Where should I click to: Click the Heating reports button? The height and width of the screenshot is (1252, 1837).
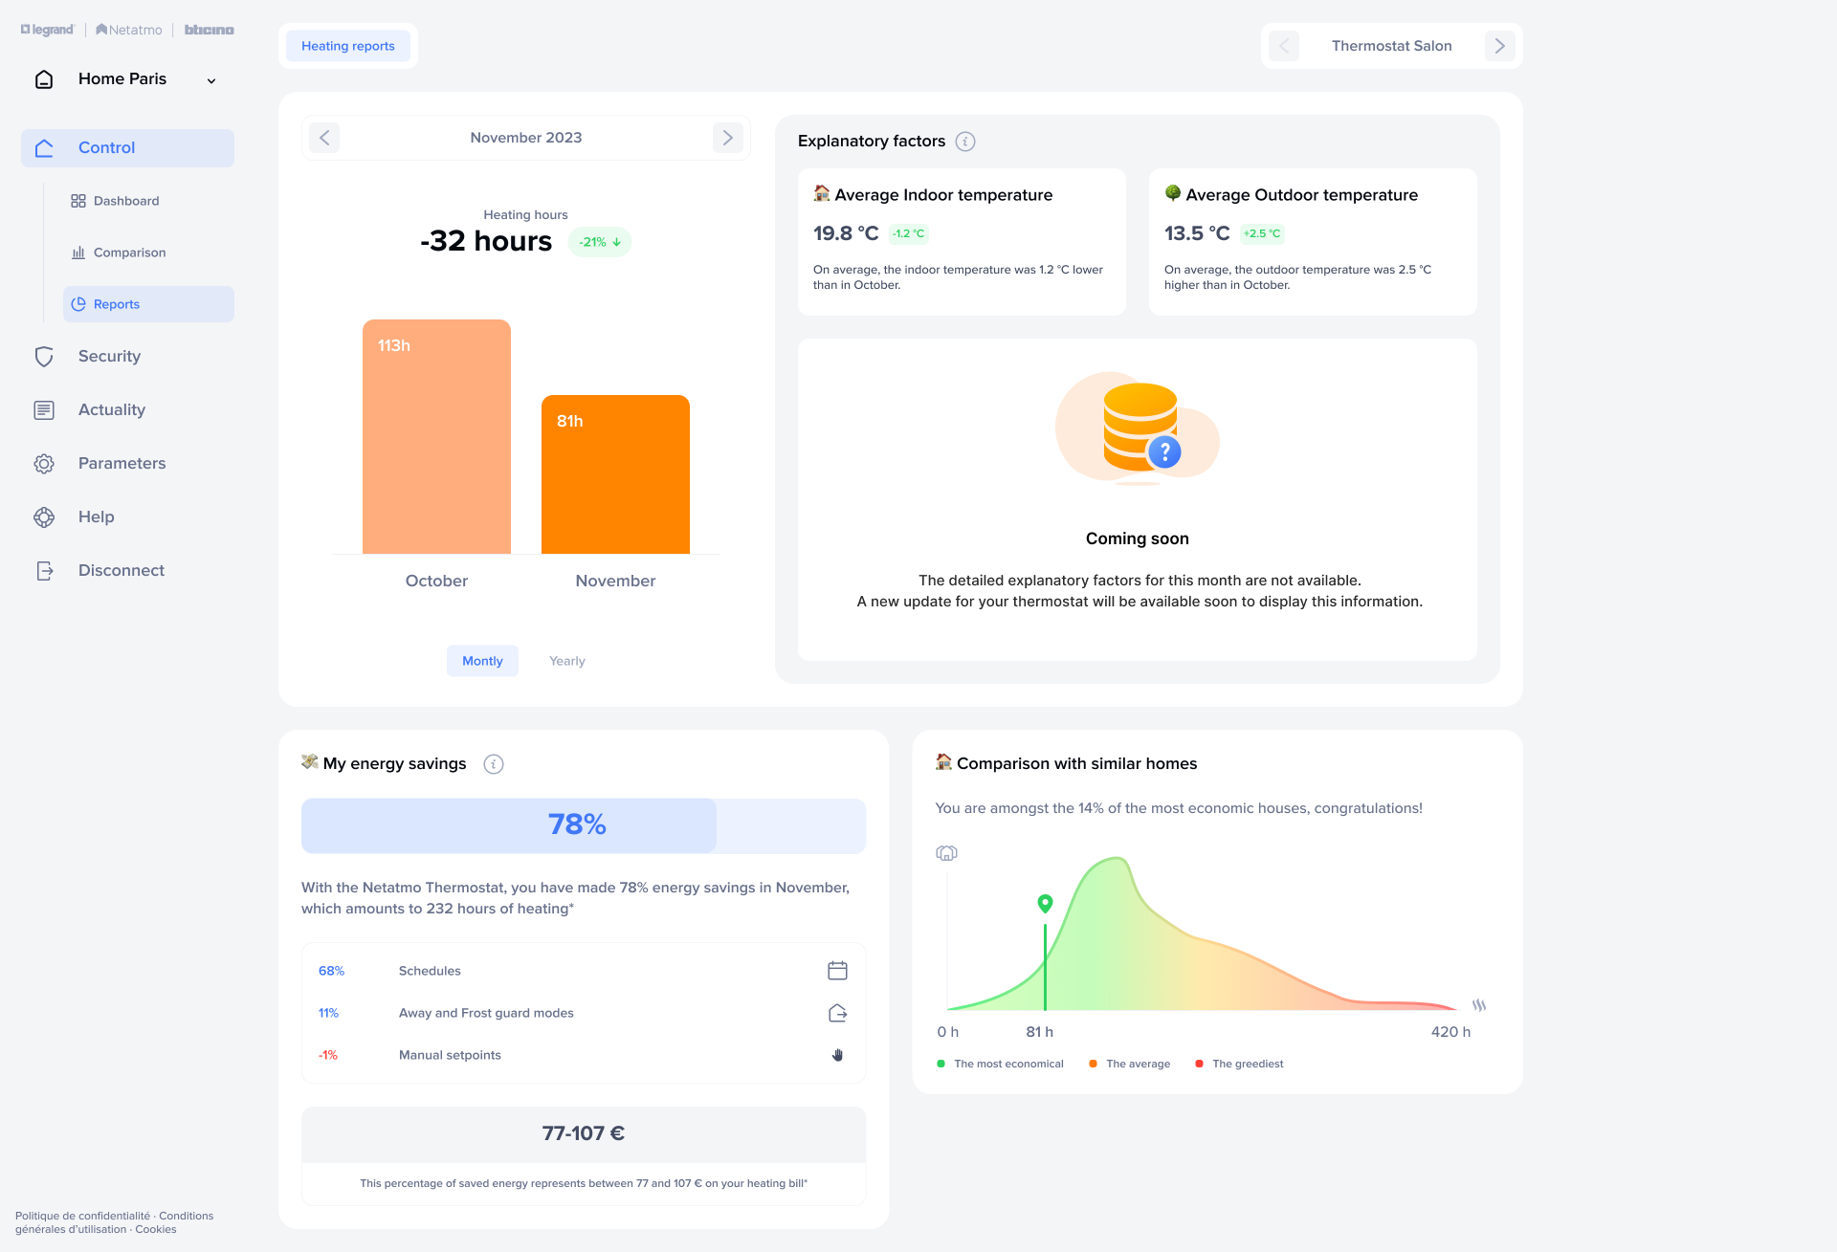348,46
